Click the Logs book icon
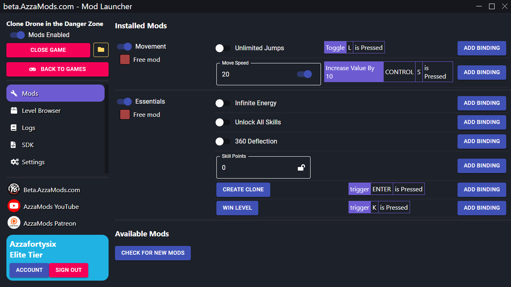 [x=14, y=128]
